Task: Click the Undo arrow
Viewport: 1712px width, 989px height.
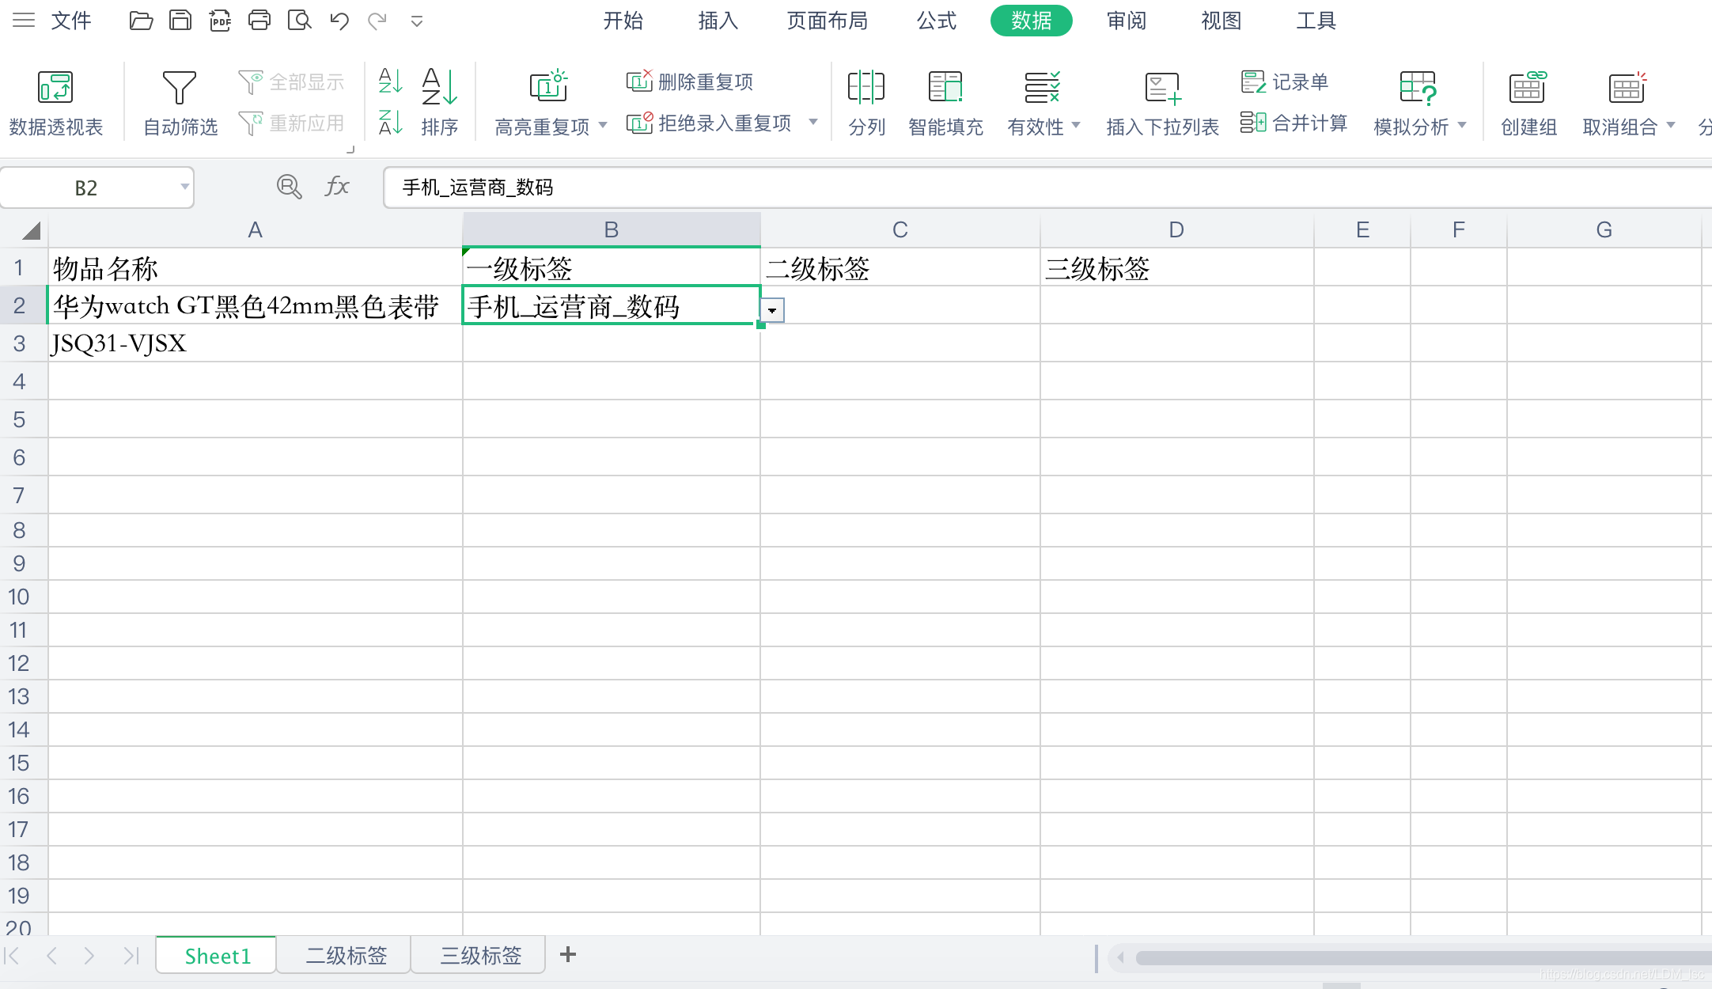Action: coord(339,21)
